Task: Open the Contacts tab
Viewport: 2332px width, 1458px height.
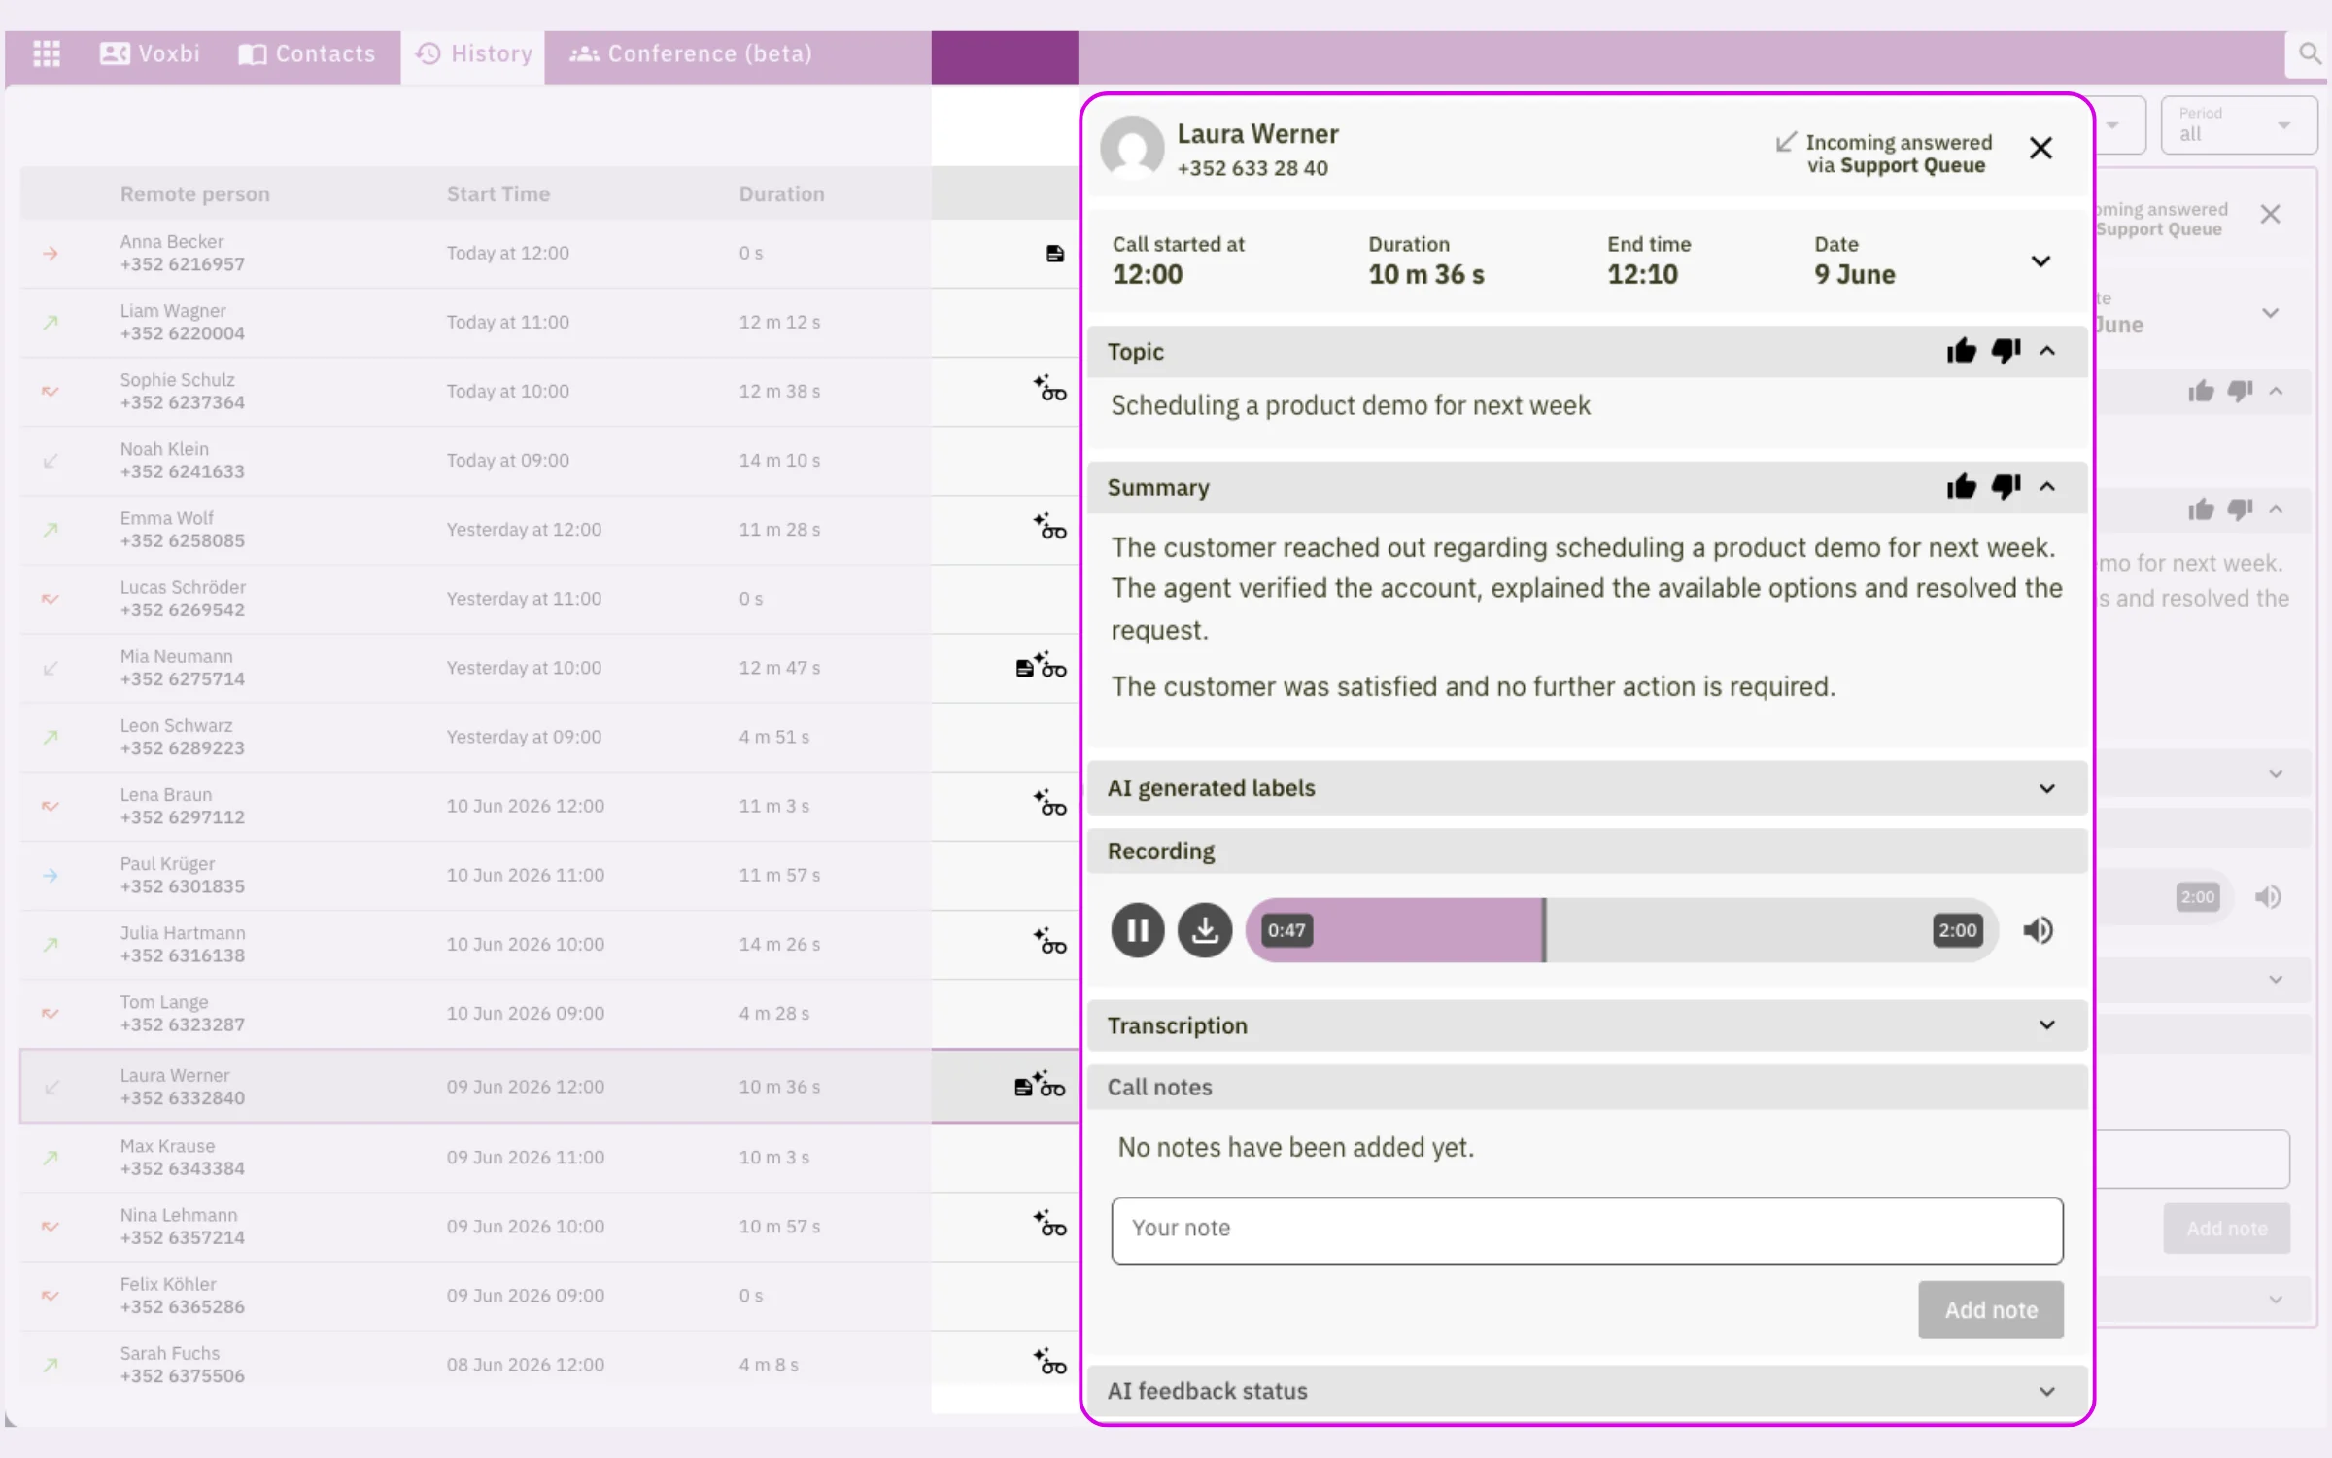Action: [307, 53]
